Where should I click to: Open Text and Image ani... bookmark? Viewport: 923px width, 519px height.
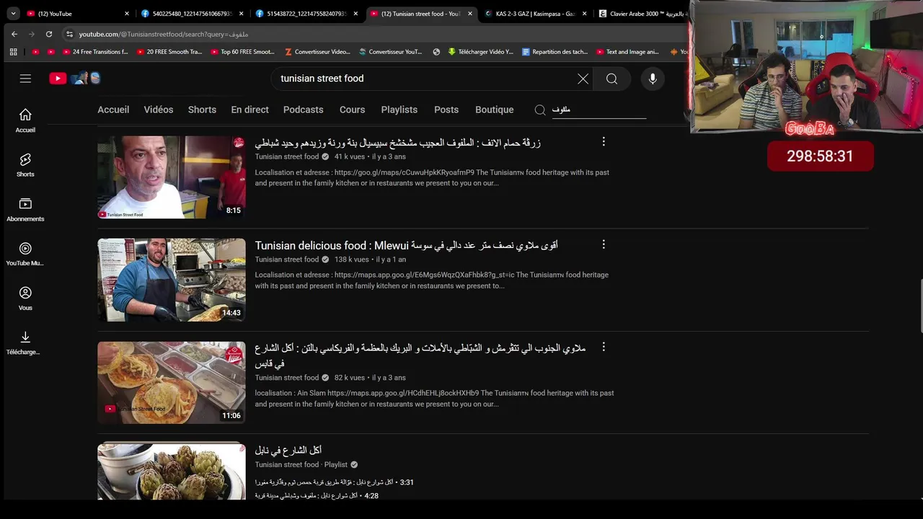[627, 52]
